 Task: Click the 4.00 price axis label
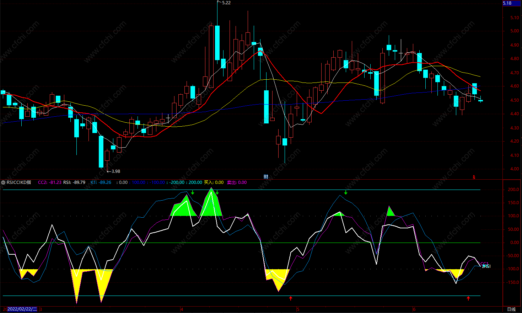tap(515, 169)
